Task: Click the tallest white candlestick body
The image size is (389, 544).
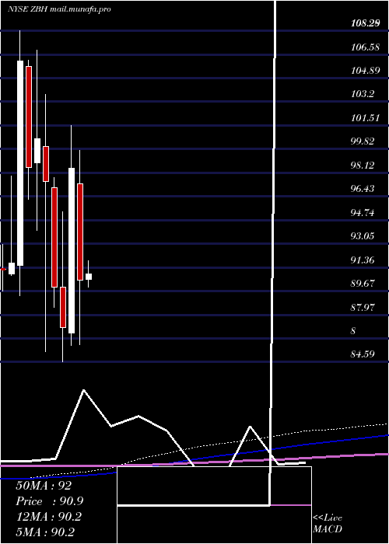Action: (x=20, y=163)
